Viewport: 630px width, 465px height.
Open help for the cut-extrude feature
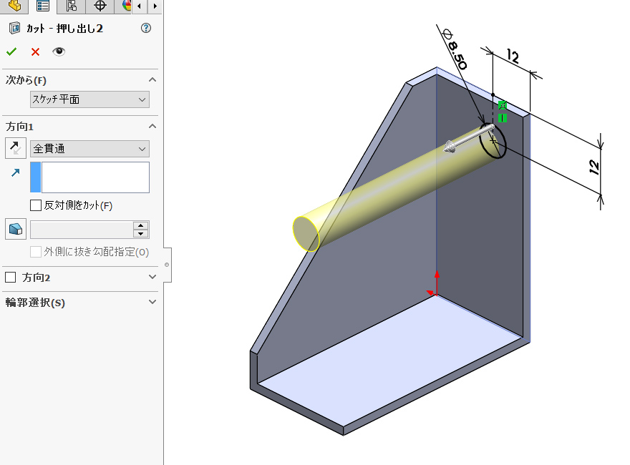[146, 29]
